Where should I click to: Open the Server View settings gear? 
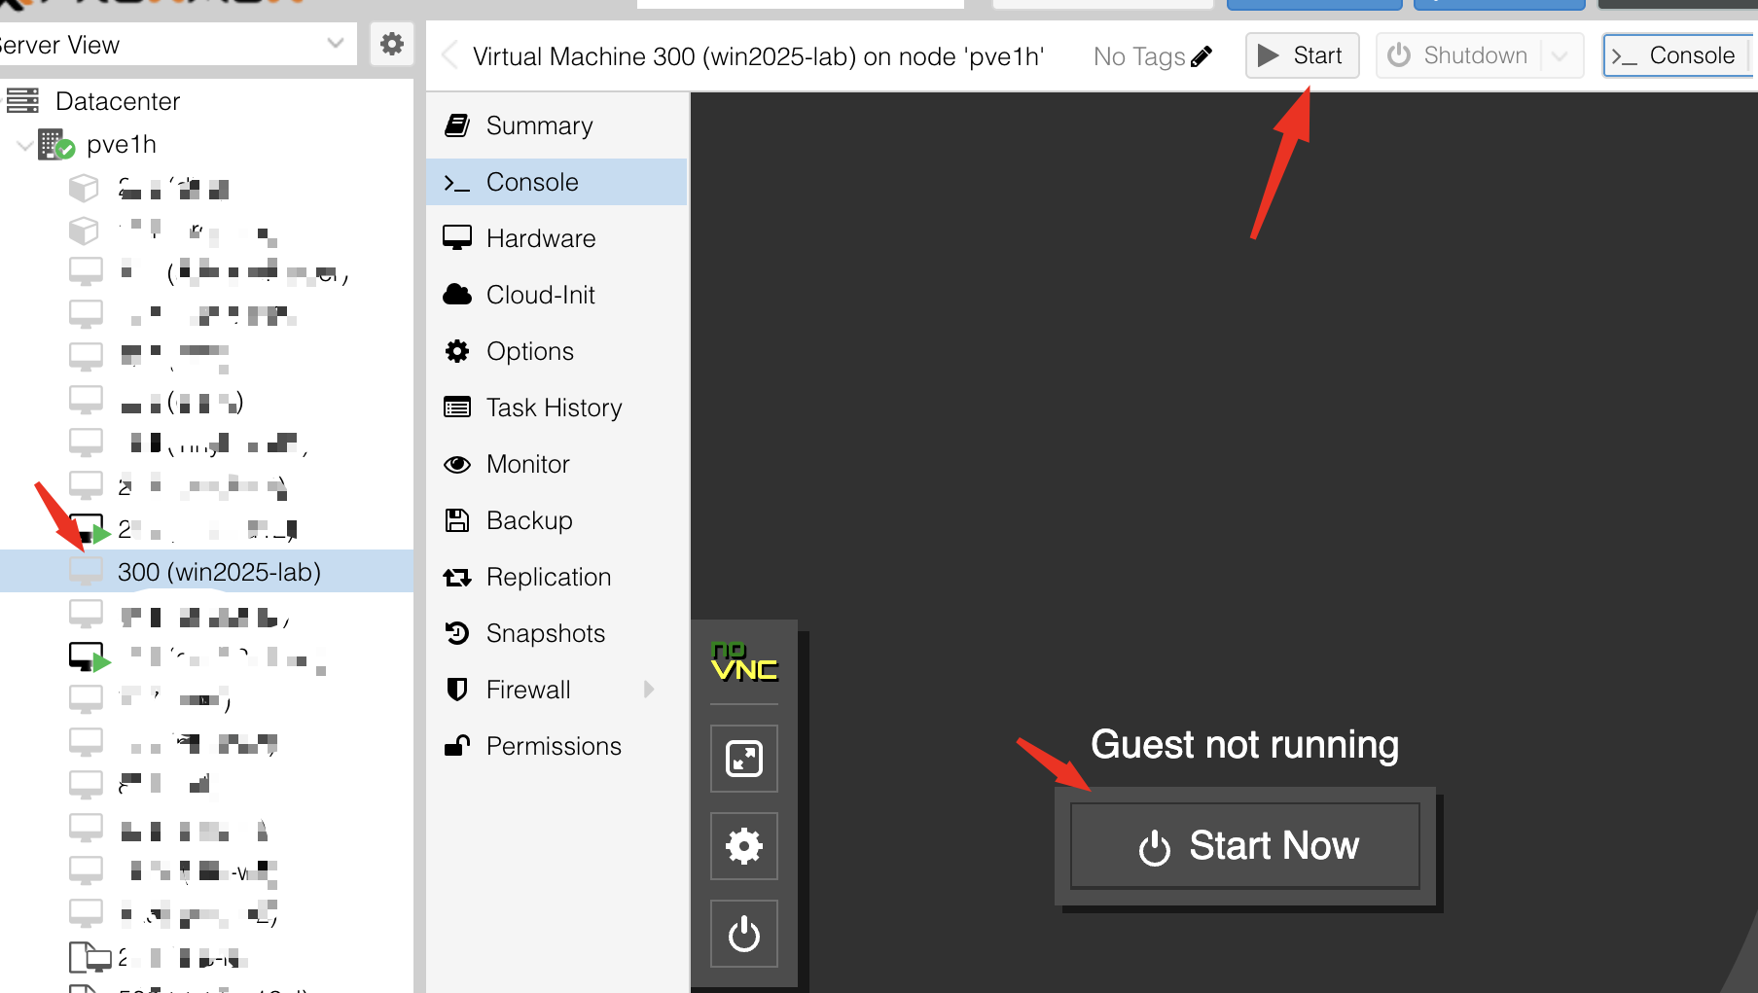tap(392, 44)
